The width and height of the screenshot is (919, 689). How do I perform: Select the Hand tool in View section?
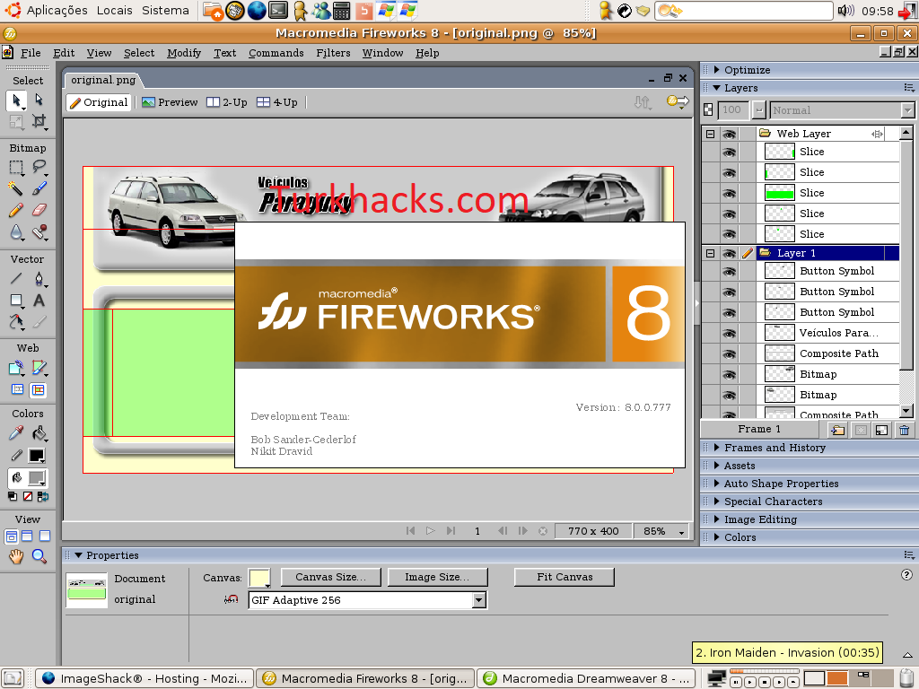[16, 556]
